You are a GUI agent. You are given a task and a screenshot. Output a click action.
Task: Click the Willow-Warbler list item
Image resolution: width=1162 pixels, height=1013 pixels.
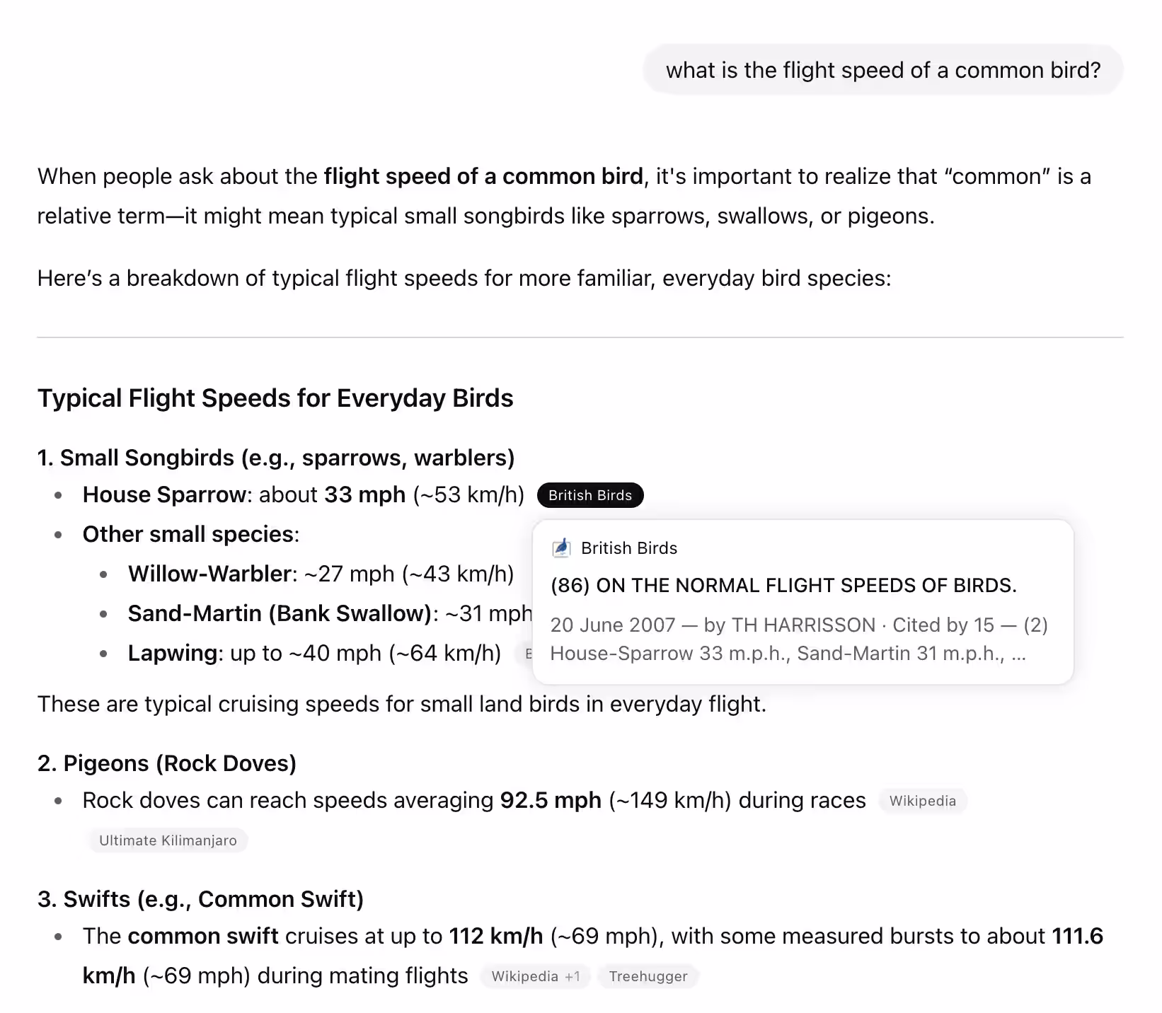coord(321,574)
